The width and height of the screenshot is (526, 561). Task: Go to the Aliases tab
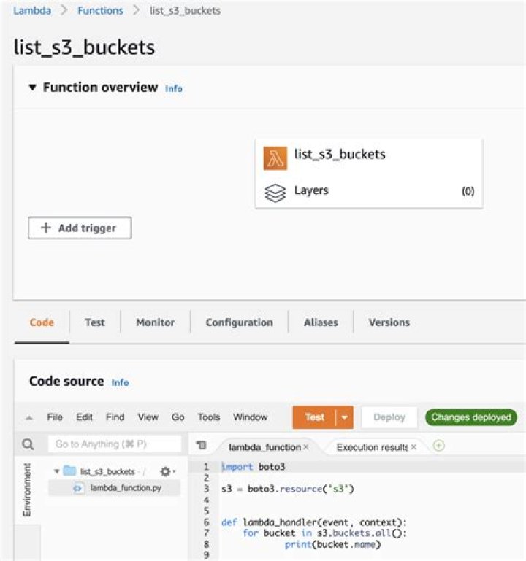click(321, 322)
